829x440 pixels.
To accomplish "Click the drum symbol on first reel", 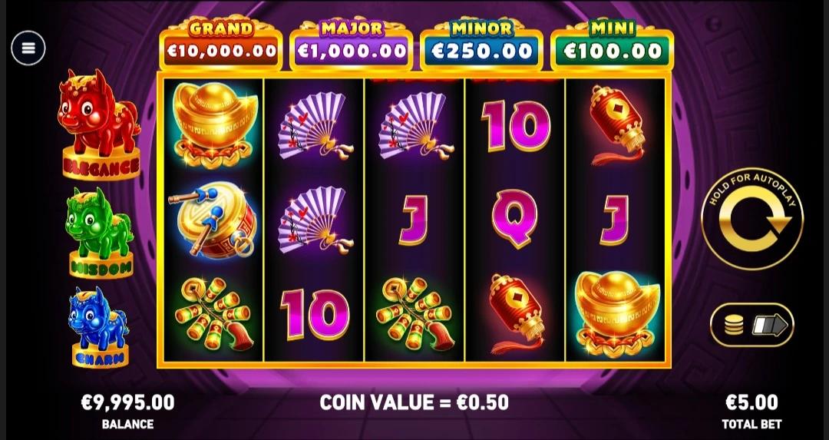I will click(213, 220).
